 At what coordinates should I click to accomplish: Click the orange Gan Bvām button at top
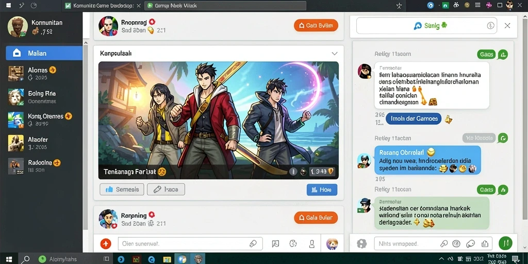point(316,25)
